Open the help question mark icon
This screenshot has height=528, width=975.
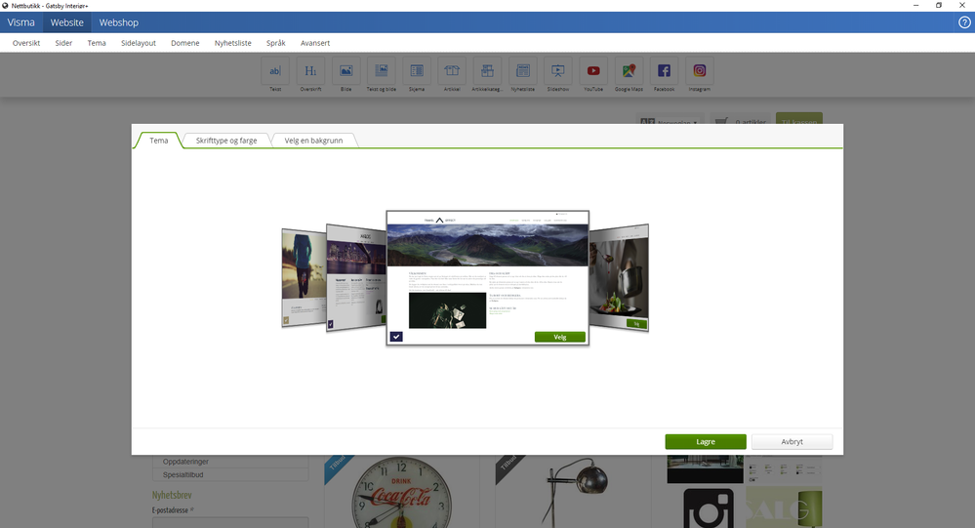[964, 22]
